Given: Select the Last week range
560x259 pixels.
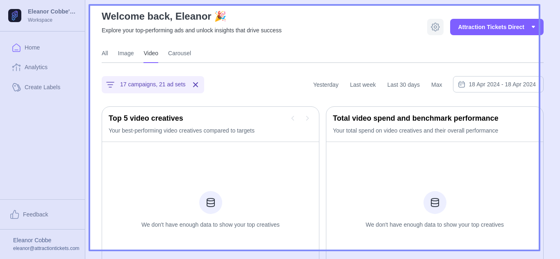Looking at the screenshot, I should pos(363,85).
